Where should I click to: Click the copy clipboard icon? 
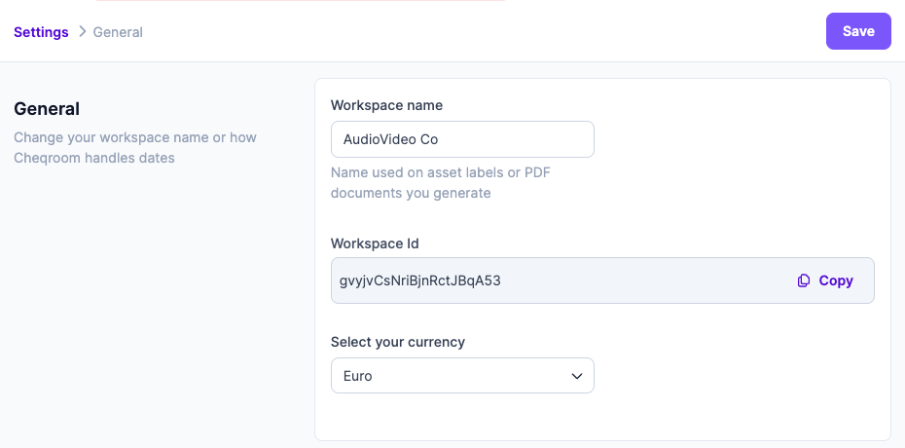(804, 280)
